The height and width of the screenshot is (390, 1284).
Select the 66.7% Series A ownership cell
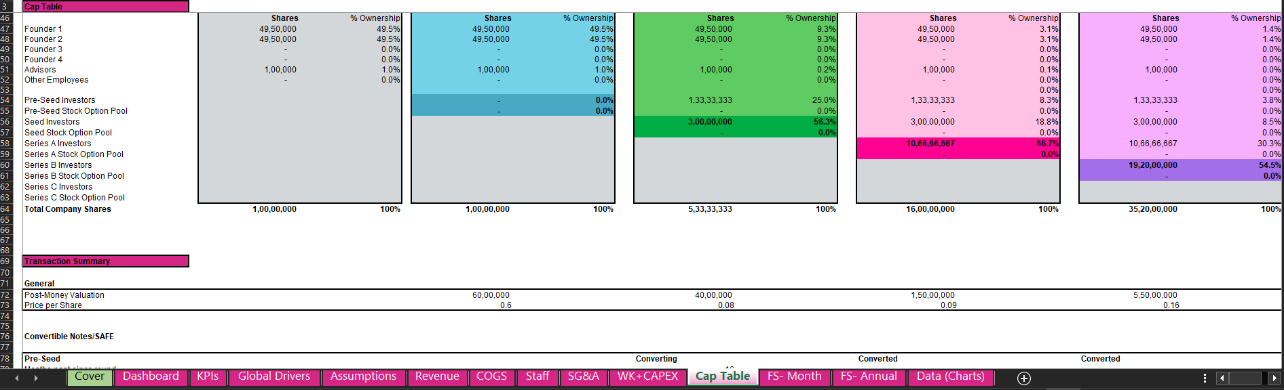pos(1047,144)
